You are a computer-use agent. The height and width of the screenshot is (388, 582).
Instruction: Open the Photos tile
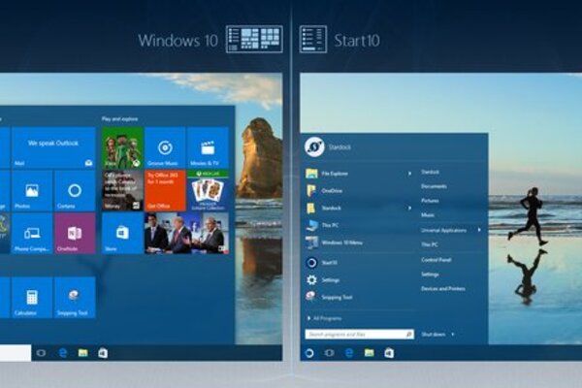point(32,191)
